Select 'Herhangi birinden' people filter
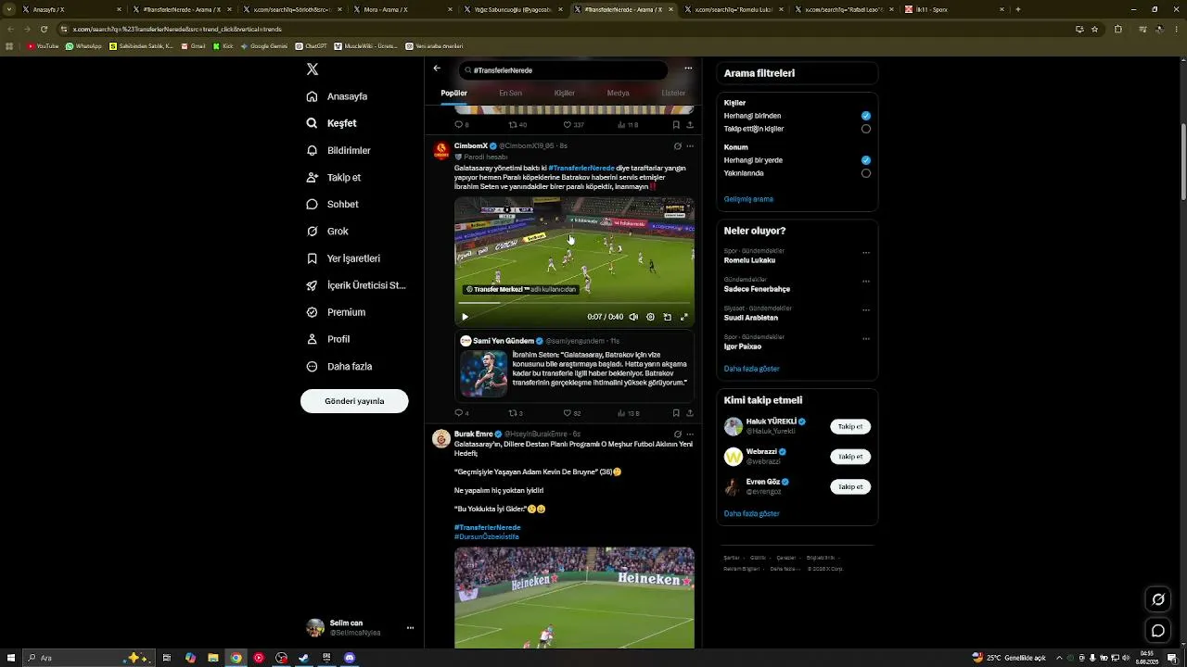 click(866, 116)
